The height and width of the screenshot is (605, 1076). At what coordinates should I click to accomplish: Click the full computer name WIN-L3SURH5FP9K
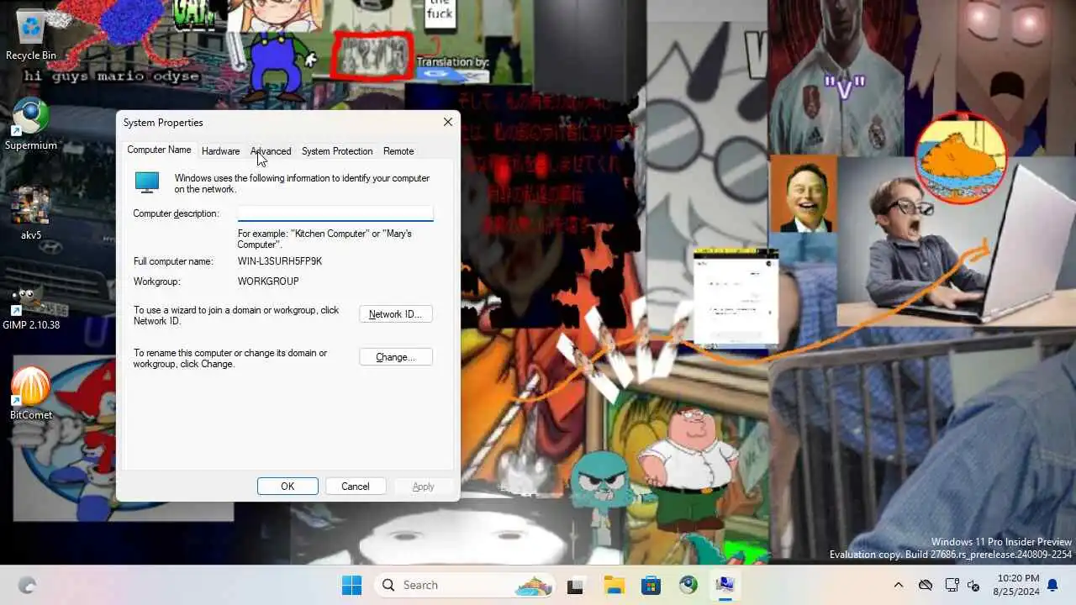click(280, 261)
